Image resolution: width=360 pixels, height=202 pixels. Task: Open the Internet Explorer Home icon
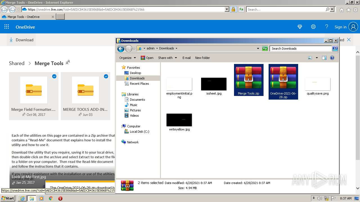tap(341, 10)
